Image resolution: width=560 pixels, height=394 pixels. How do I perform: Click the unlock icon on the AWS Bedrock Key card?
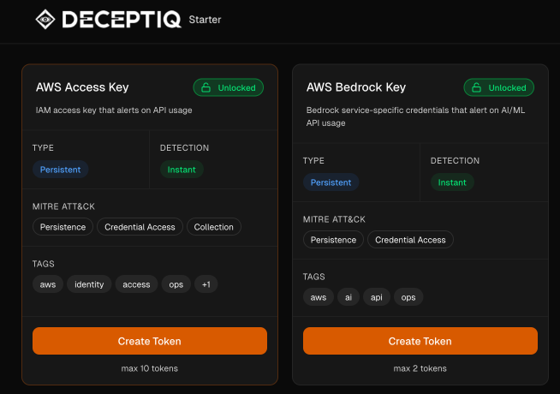click(x=476, y=87)
